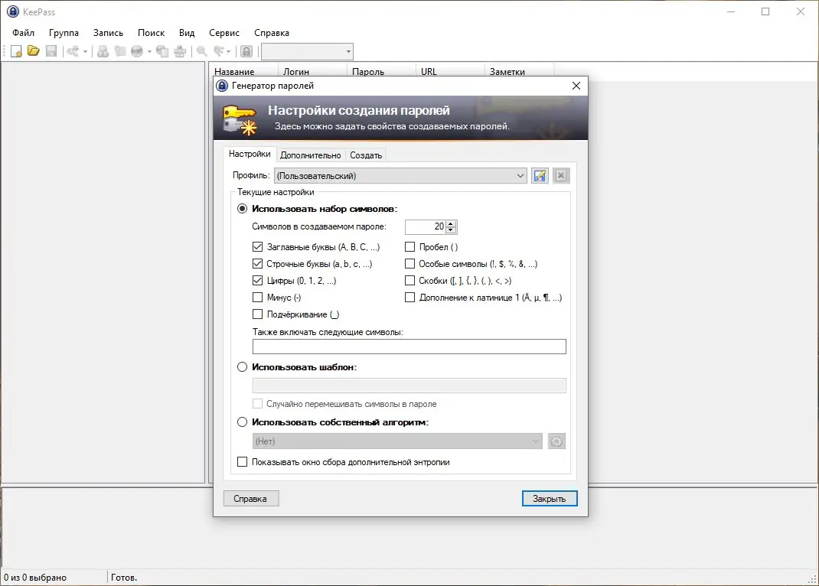Viewport: 819px width, 586px height.
Task: Click the New database toolbar icon
Action: [16, 51]
